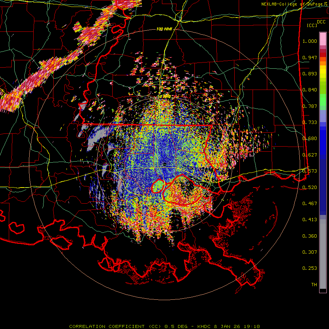
Task: Click the 0.627 scale value
Action: pyautogui.click(x=310, y=155)
